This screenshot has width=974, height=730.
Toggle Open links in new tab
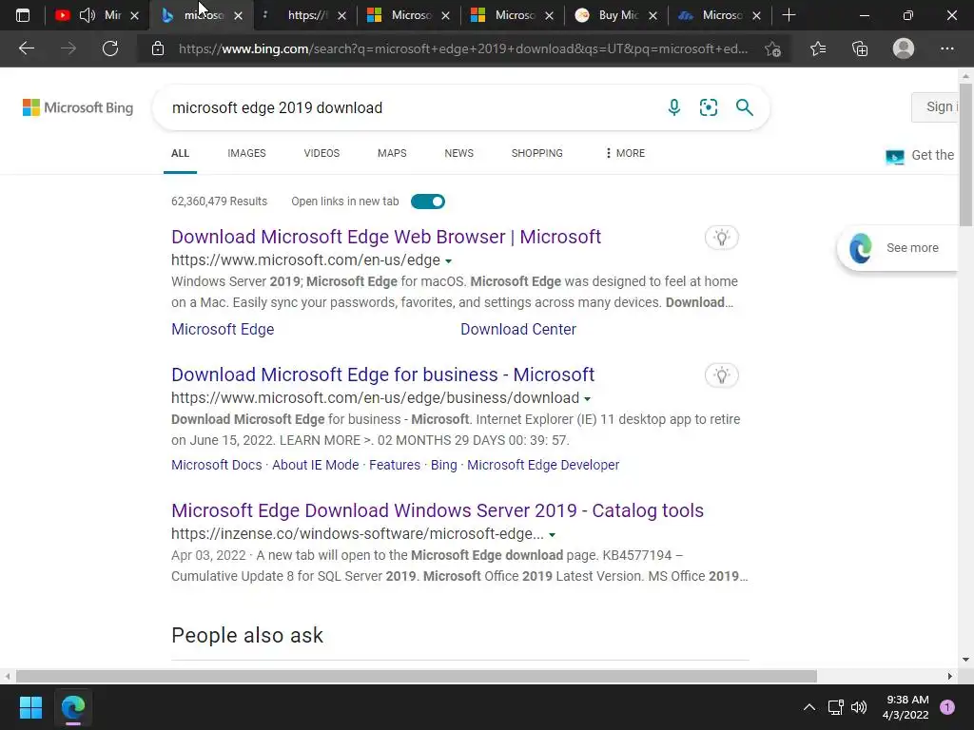(428, 202)
